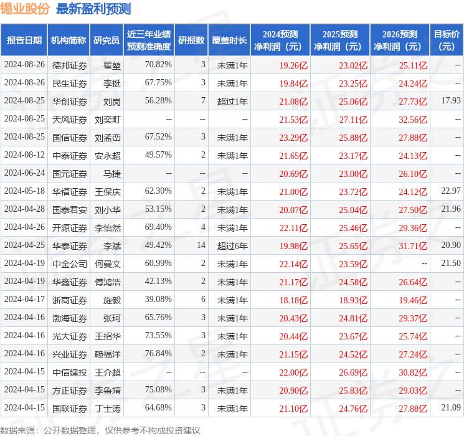Click the 2025预测净利润 column header
Viewport: 464px width, 436px height.
[340, 40]
